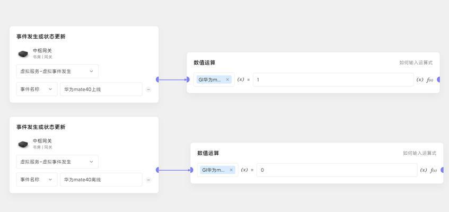
Task: Remove variable tag in the '= 0' calculation
Action: tap(231, 170)
